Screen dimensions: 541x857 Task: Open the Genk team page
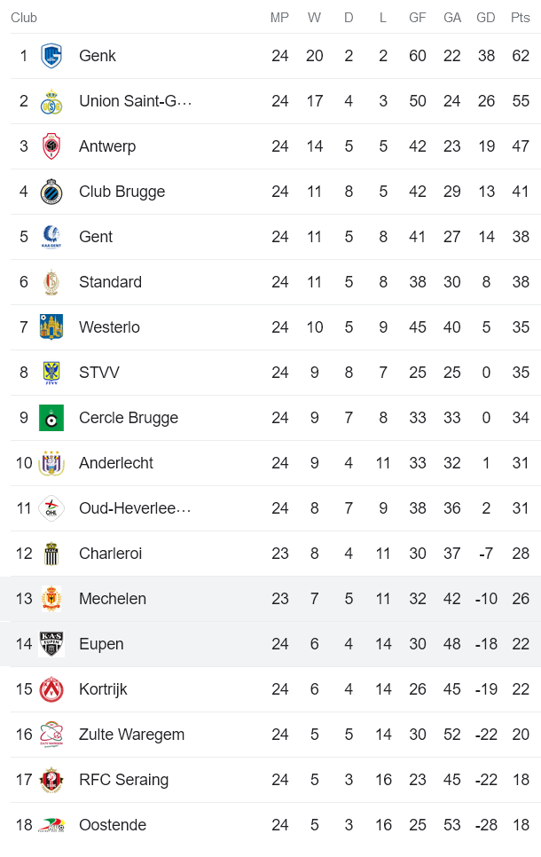click(x=98, y=55)
